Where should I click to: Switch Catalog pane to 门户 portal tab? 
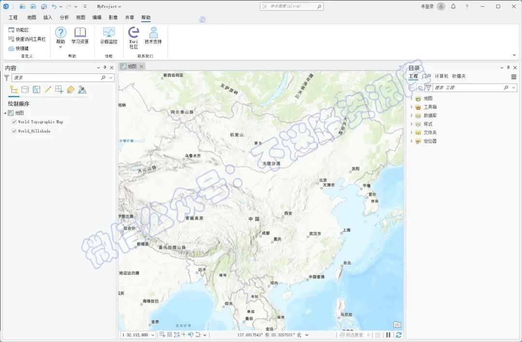click(426, 76)
